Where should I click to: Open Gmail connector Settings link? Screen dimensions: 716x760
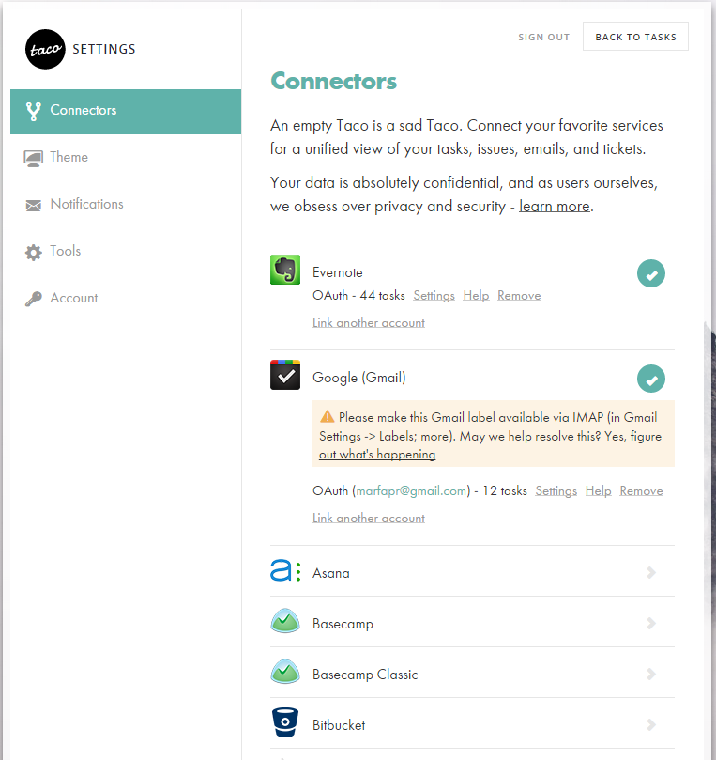pos(556,491)
